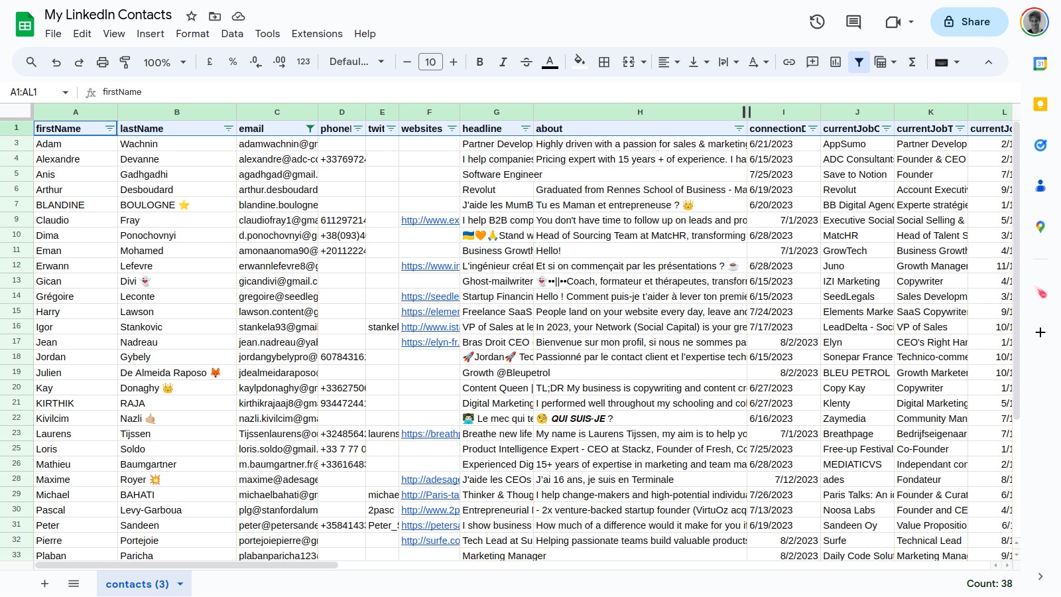Screen dimensions: 1061x597
Task: Open the Name box dropdown arrow
Action: (65, 92)
